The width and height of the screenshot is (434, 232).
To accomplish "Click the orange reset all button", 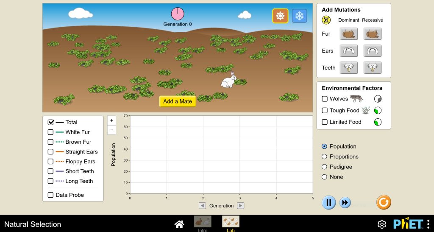I will pos(384,202).
